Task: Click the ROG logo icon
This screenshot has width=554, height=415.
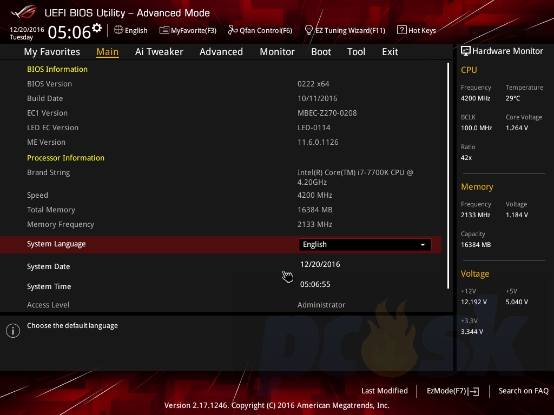Action: pos(23,12)
